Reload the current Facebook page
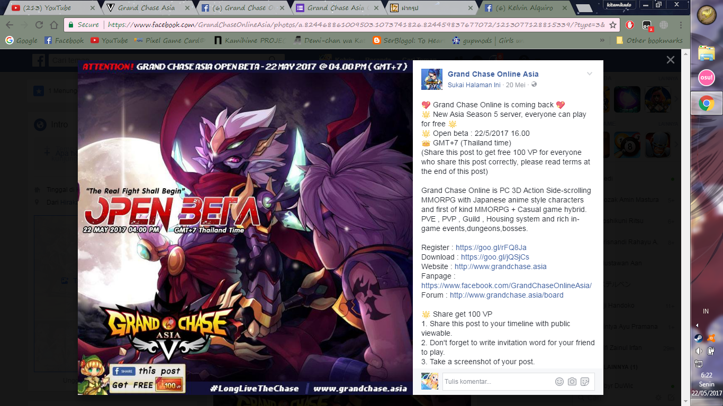 pos(39,25)
